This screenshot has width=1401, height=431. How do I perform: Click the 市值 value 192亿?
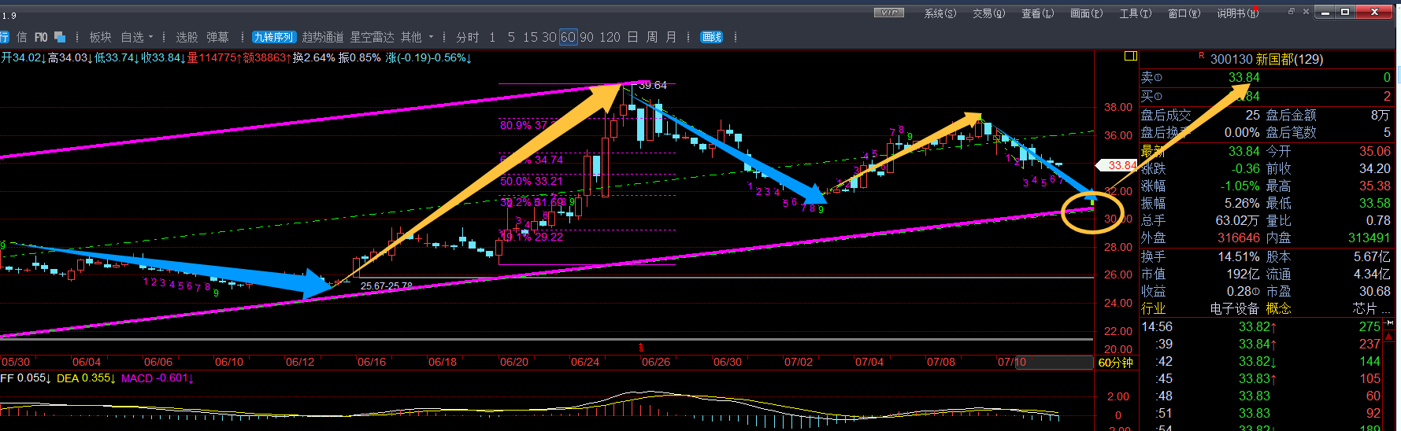1243,274
